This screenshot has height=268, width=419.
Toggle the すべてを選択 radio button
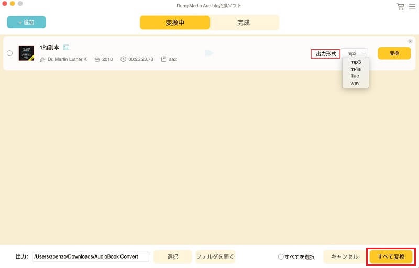(x=281, y=257)
